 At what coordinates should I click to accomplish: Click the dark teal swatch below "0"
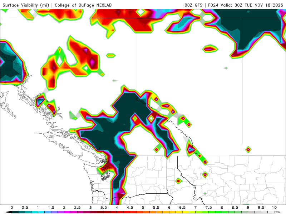click(15, 212)
